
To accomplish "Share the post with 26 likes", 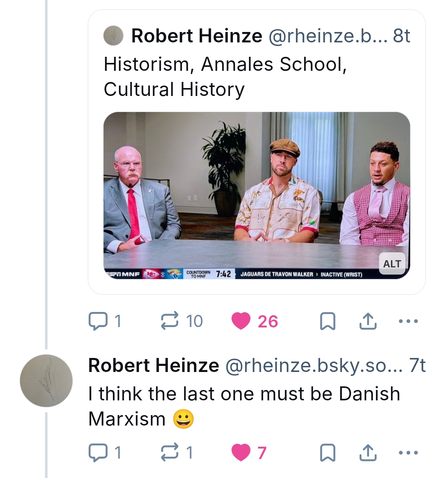I will click(368, 321).
